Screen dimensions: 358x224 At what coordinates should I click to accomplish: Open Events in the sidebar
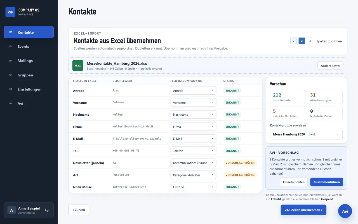click(x=29, y=46)
